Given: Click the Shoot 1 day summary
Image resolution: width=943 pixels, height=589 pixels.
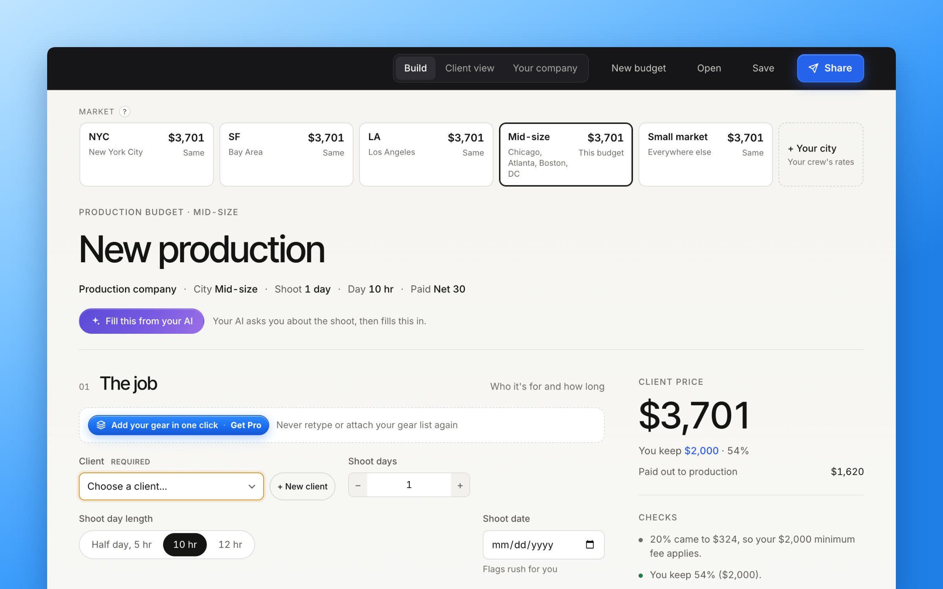Looking at the screenshot, I should 303,289.
